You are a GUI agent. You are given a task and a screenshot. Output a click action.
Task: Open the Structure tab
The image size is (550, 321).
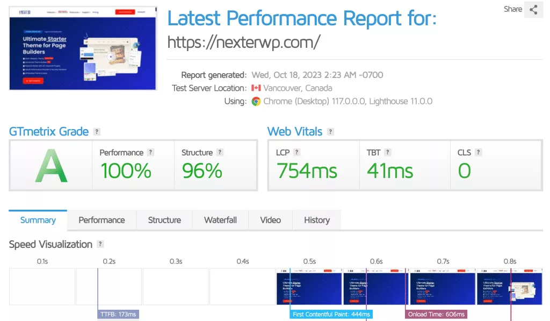tap(164, 220)
